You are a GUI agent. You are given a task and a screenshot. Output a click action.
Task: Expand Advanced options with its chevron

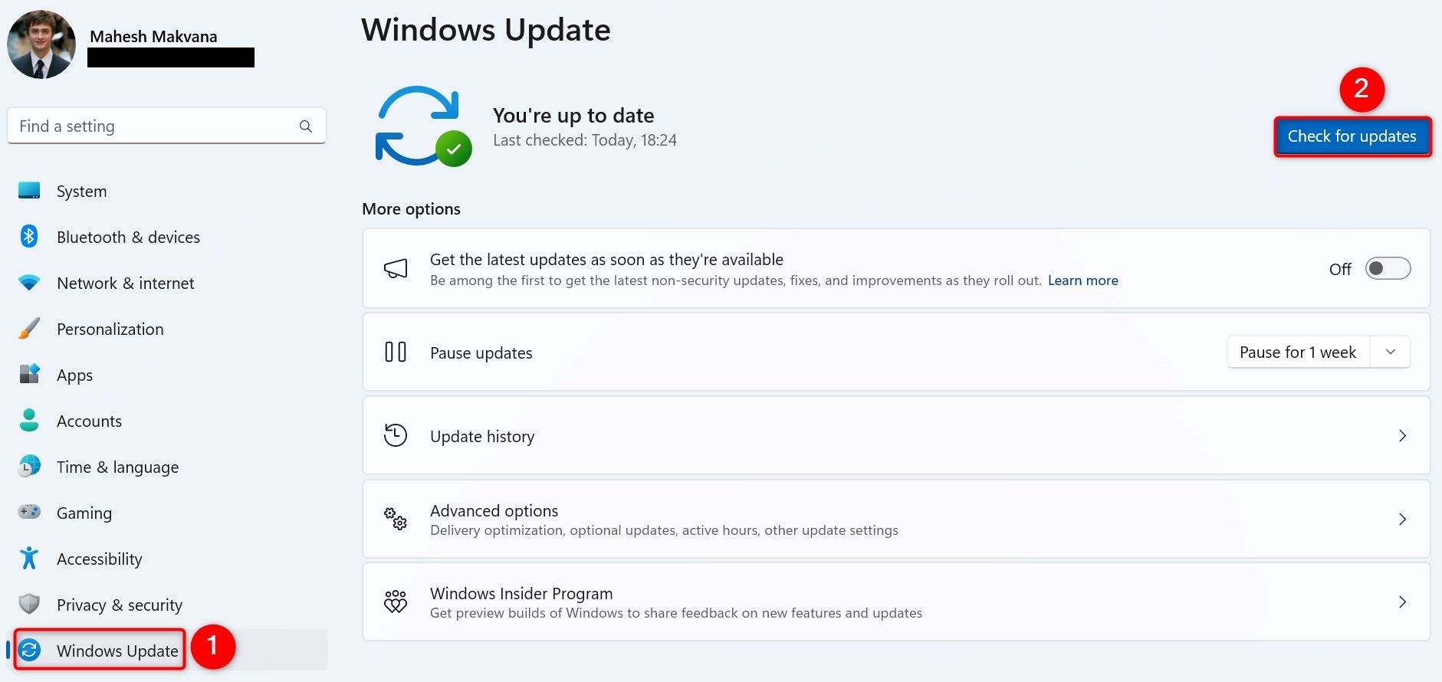click(x=1402, y=519)
